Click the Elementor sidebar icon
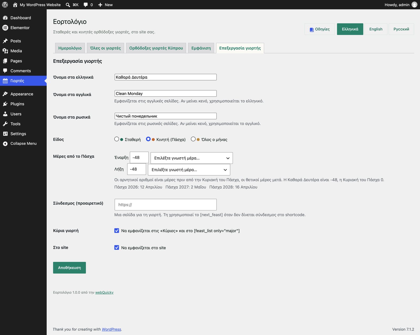 coord(5,28)
